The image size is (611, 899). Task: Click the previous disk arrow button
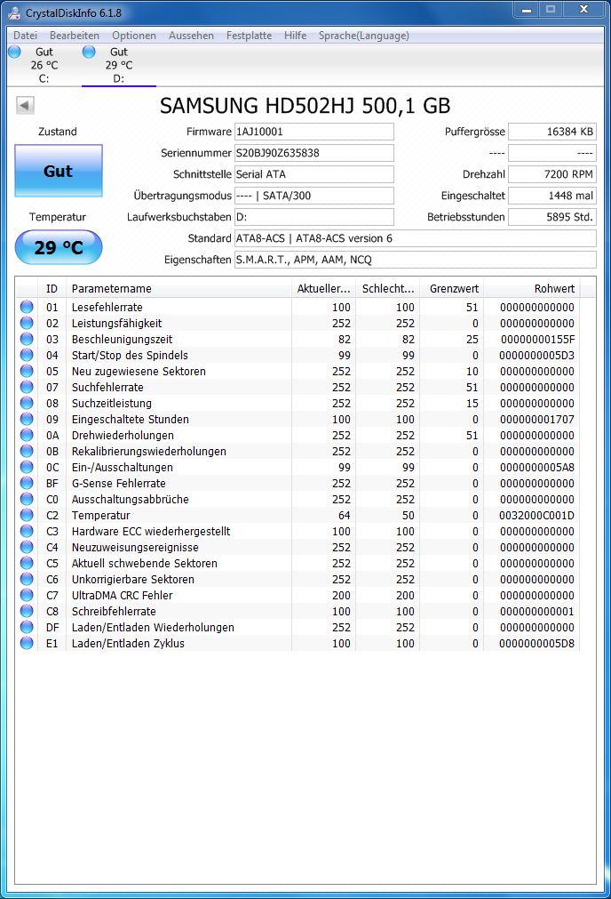25,105
